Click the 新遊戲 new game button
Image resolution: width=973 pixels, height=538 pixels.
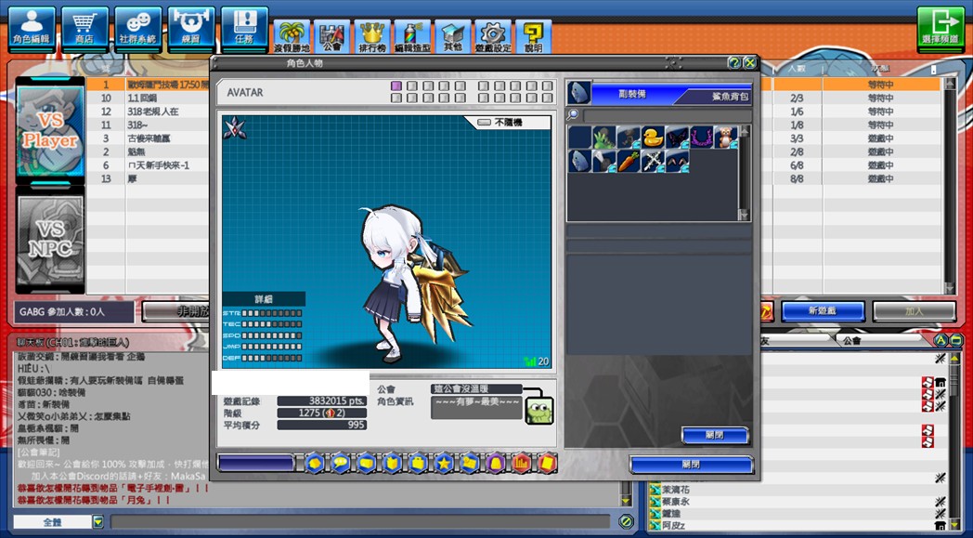823,311
